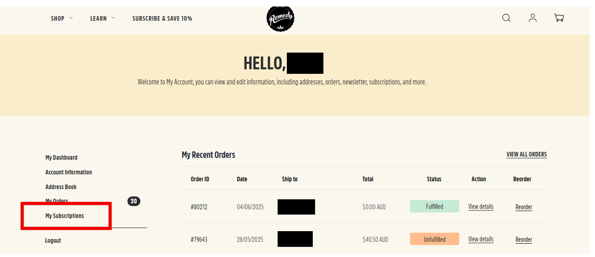Click VIEW ALL ORDERS link
This screenshot has width=595, height=257.
(x=527, y=155)
